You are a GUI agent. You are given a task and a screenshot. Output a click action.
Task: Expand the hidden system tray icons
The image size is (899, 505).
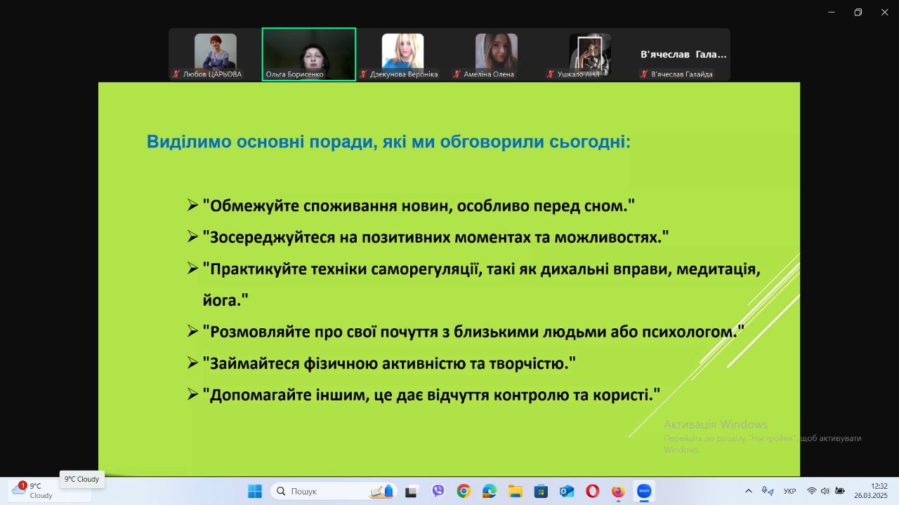pyautogui.click(x=748, y=491)
